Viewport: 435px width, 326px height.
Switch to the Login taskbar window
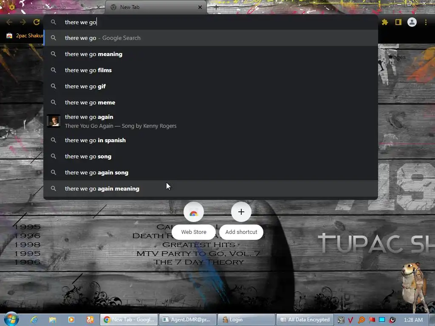[x=246, y=320]
